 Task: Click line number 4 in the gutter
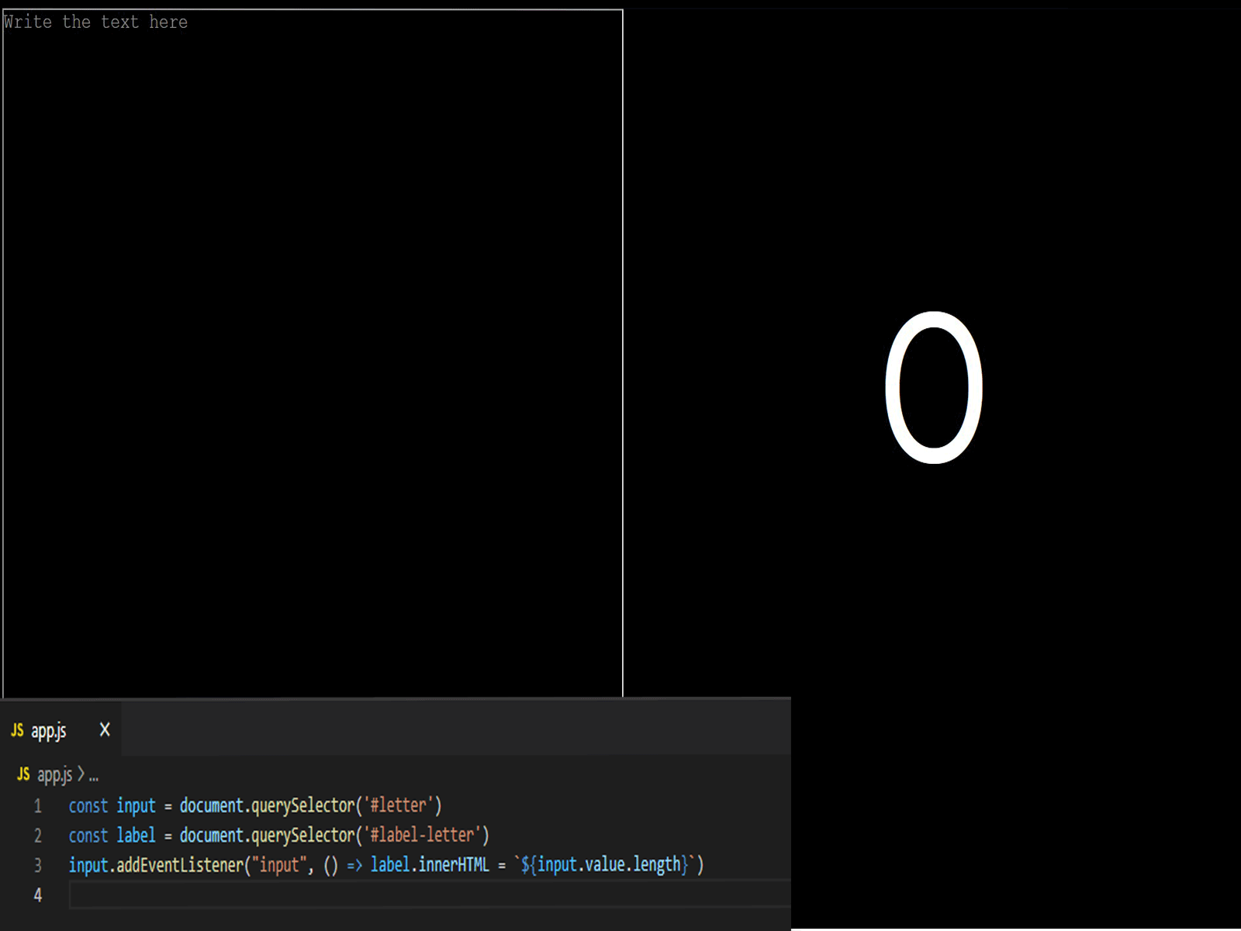[x=37, y=895]
